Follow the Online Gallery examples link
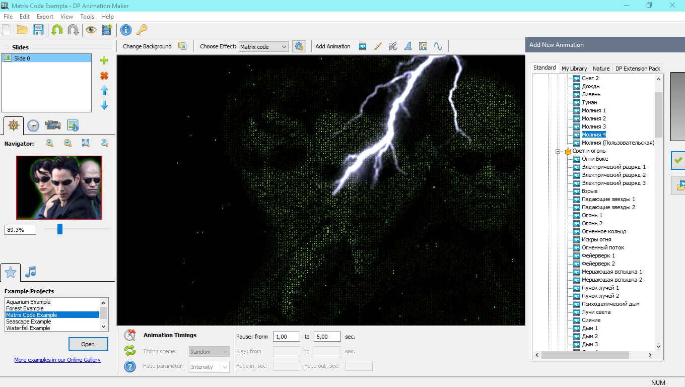This screenshot has width=685, height=387. (x=57, y=360)
